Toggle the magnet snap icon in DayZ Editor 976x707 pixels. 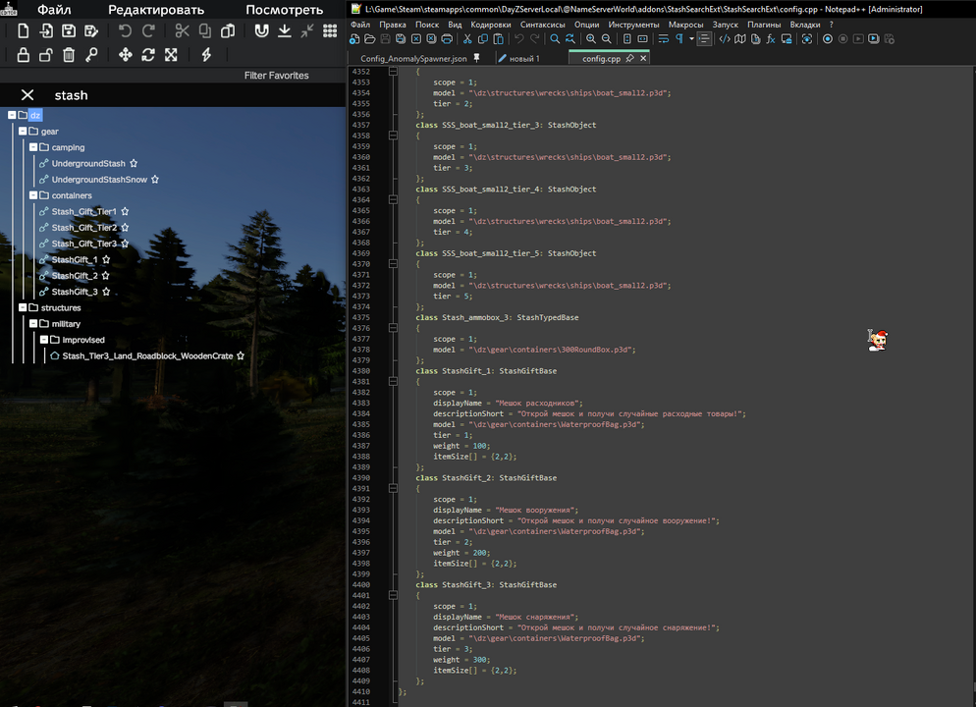tap(261, 31)
